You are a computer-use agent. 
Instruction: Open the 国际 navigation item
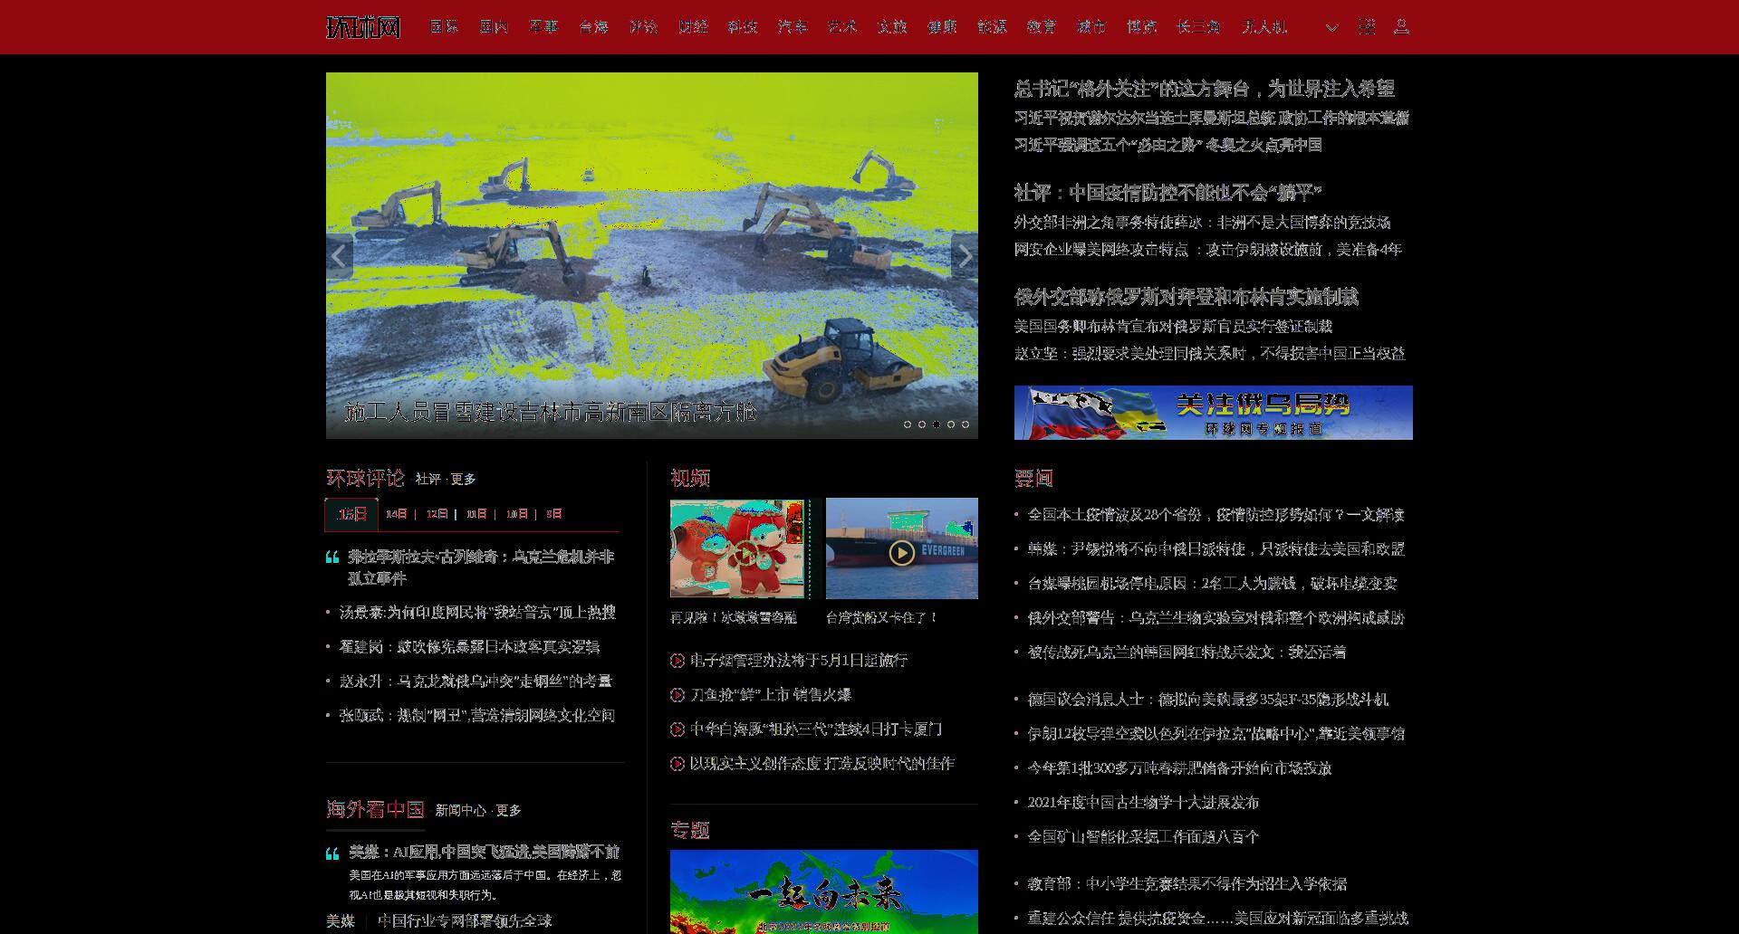(444, 27)
